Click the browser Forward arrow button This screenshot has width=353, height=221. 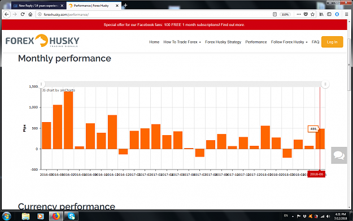tap(15, 15)
